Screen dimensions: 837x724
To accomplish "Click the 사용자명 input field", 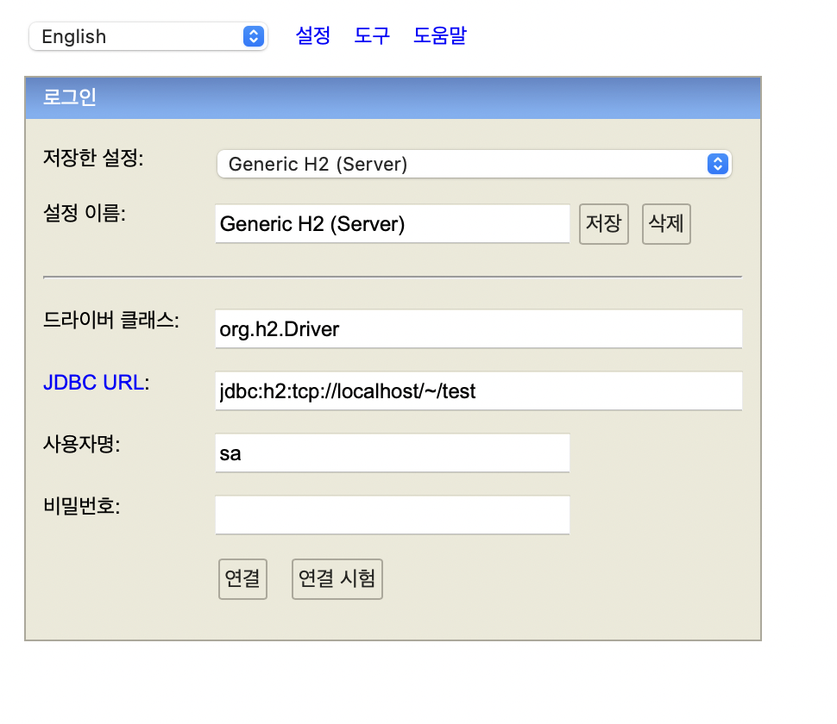I will [393, 453].
